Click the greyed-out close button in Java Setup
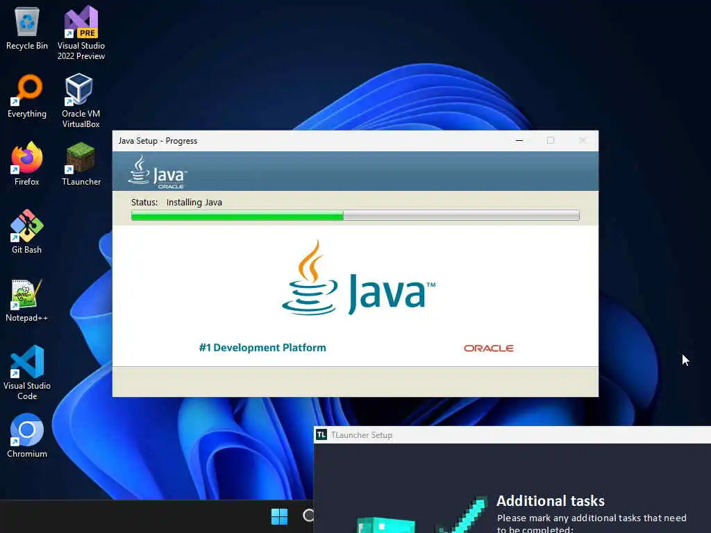The image size is (711, 533). (583, 140)
